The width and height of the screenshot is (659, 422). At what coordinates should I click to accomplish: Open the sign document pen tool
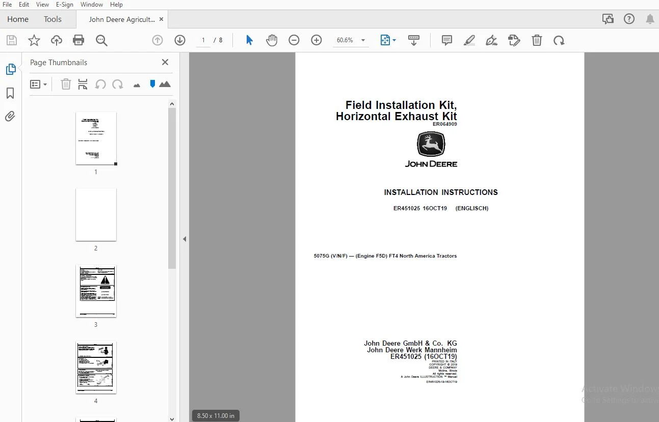[x=492, y=40]
